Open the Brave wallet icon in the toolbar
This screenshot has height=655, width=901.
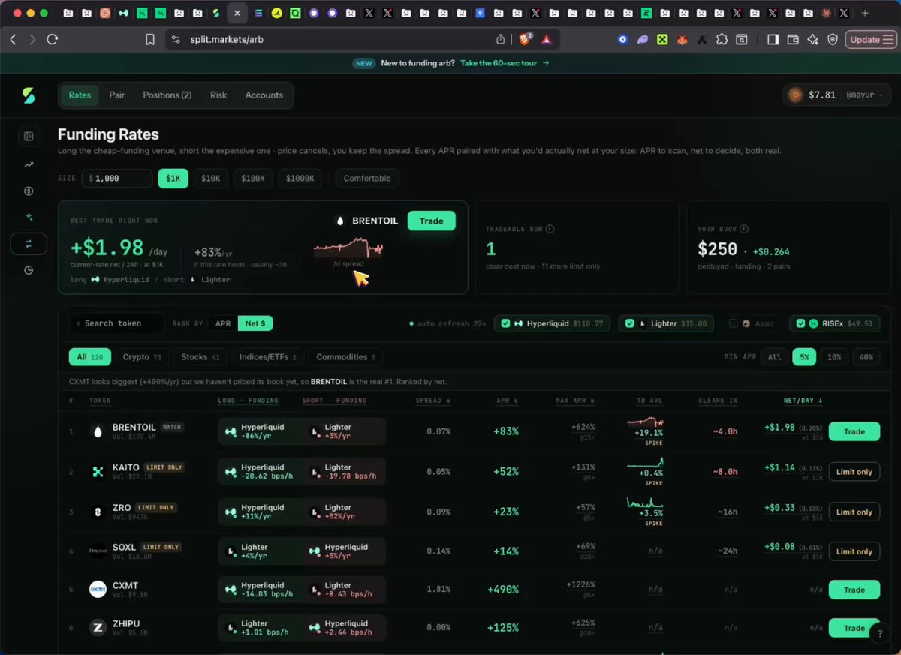pyautogui.click(x=793, y=39)
